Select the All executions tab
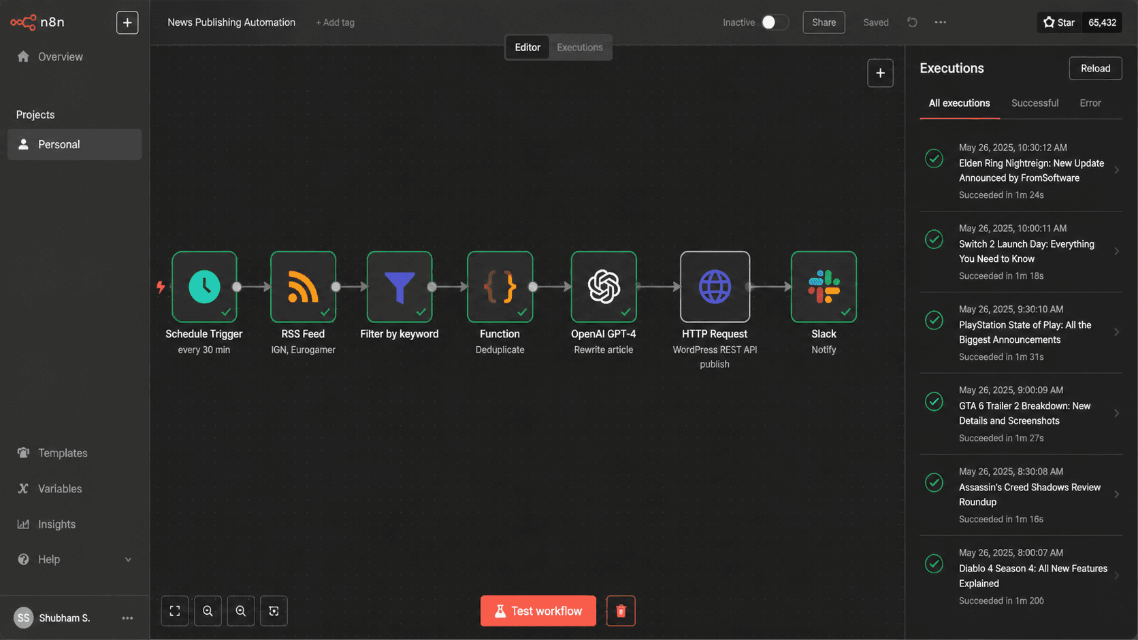 960,103
